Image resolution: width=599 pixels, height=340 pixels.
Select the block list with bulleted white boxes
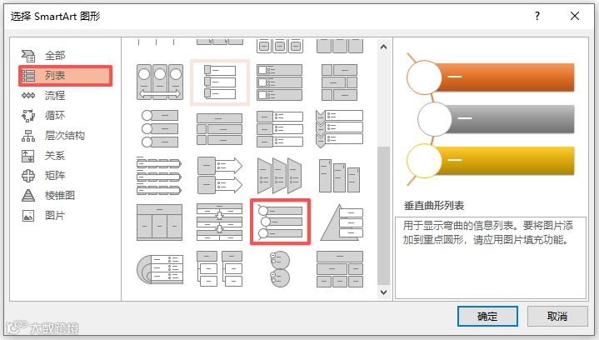280,128
